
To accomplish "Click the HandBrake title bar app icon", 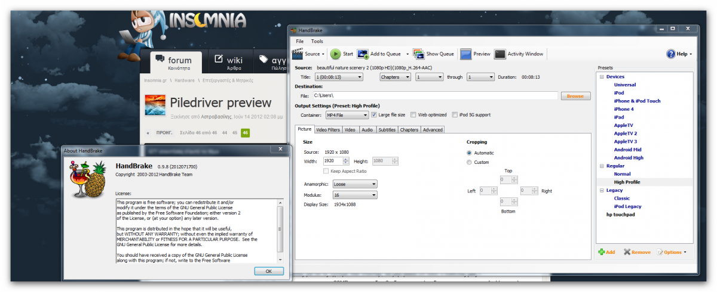I will (295, 30).
